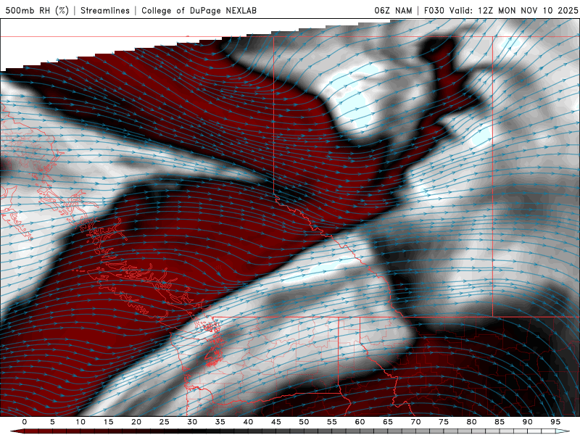This screenshot has height=435, width=580.
Task: Select the "F030" forecast hour text
Action: 434,10
